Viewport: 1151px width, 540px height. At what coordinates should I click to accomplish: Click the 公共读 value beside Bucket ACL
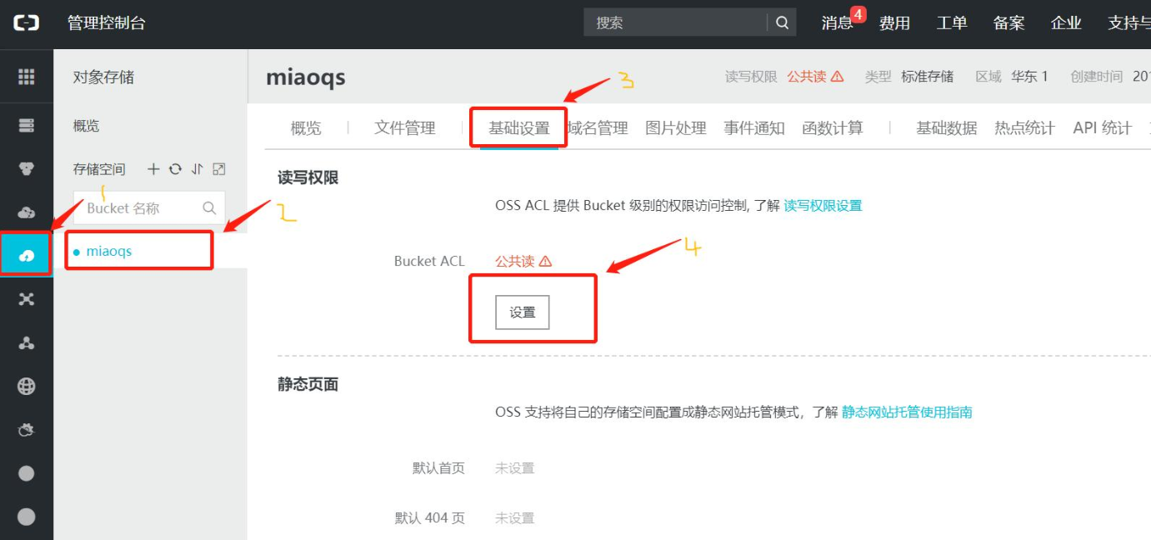[x=515, y=262]
